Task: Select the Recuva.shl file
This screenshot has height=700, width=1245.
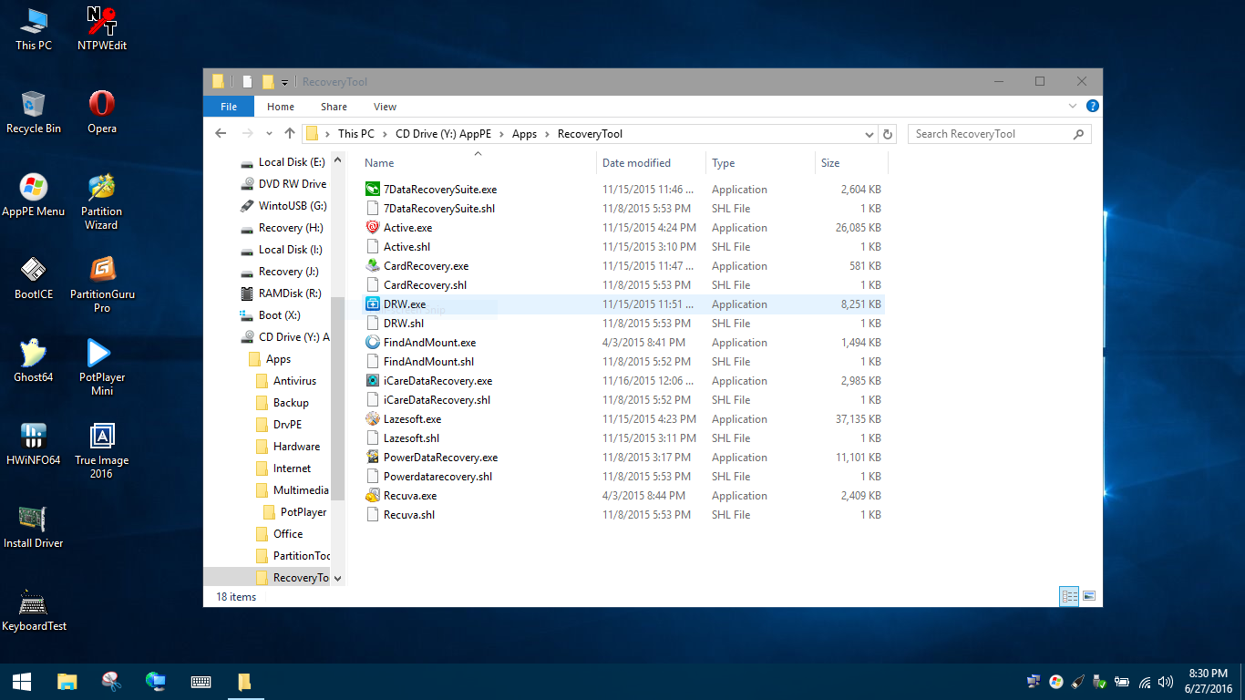Action: pyautogui.click(x=409, y=515)
